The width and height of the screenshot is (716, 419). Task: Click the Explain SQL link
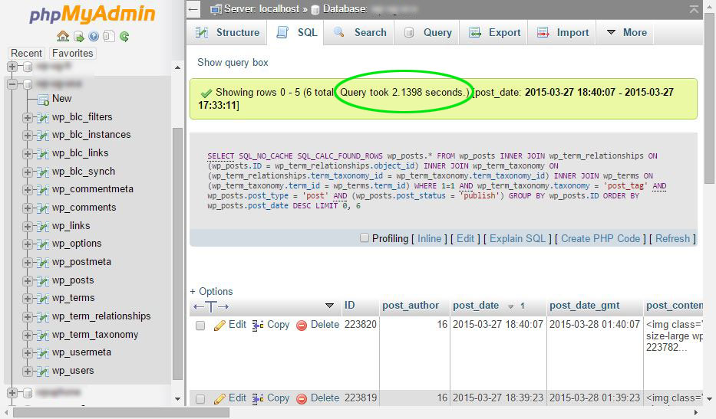pos(518,238)
